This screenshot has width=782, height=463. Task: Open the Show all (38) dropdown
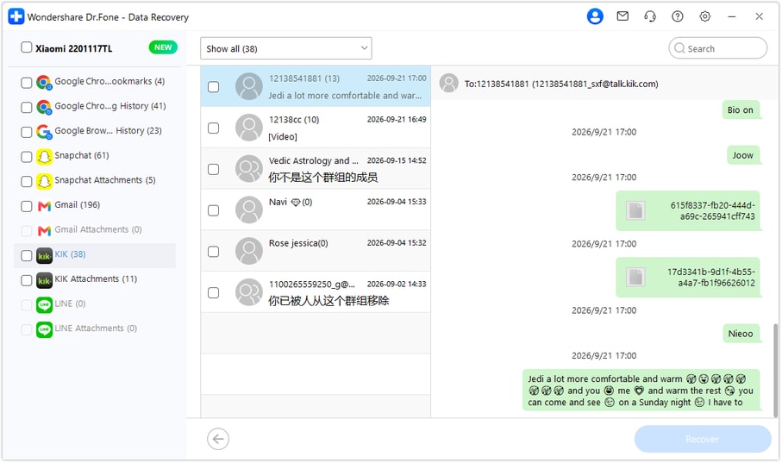(286, 48)
